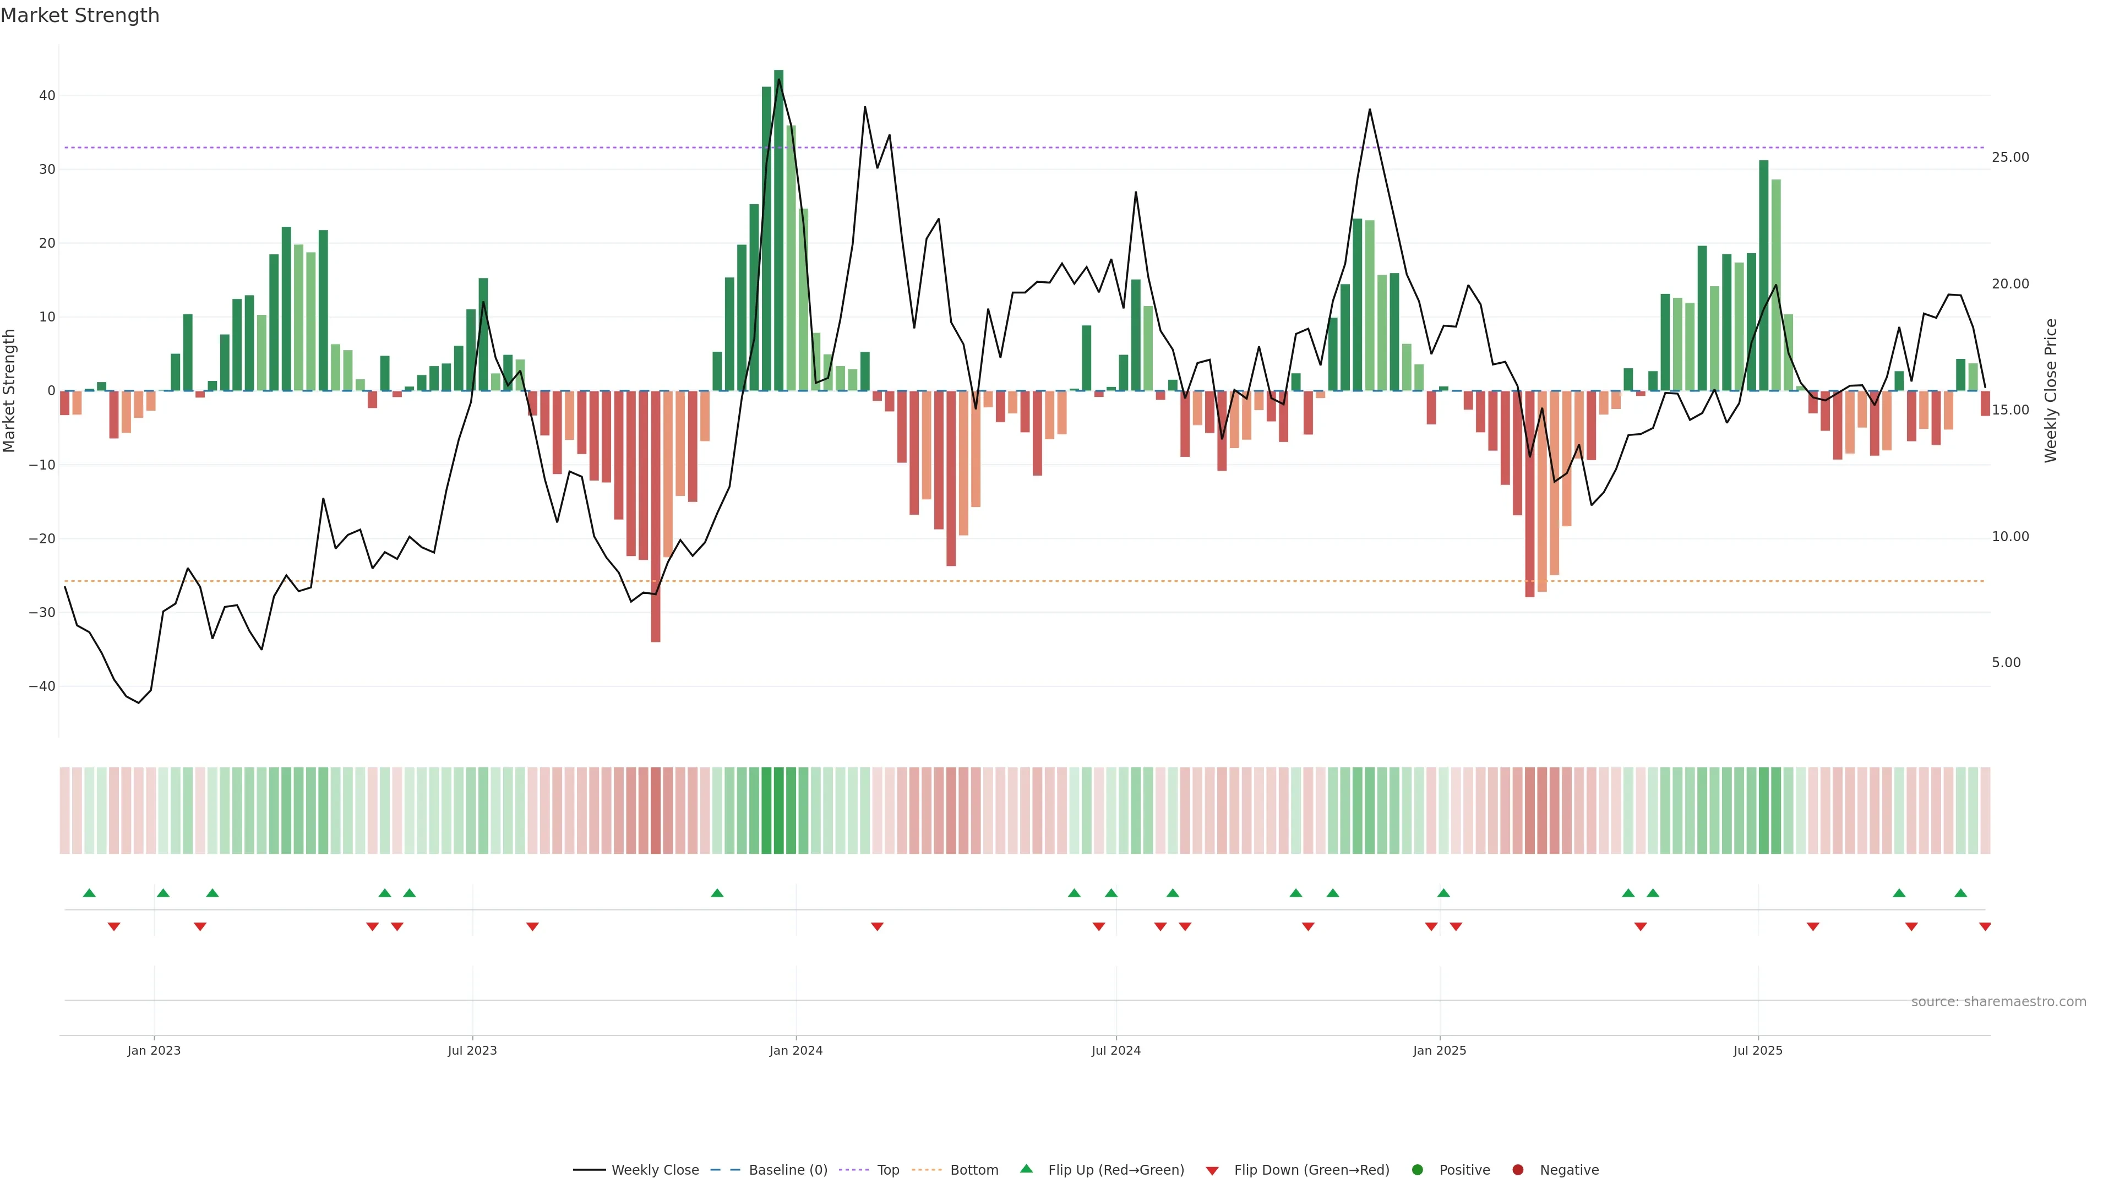This screenshot has height=1189, width=2114.
Task: Click the Flip Up green triangle legend icon
Action: click(1026, 1169)
